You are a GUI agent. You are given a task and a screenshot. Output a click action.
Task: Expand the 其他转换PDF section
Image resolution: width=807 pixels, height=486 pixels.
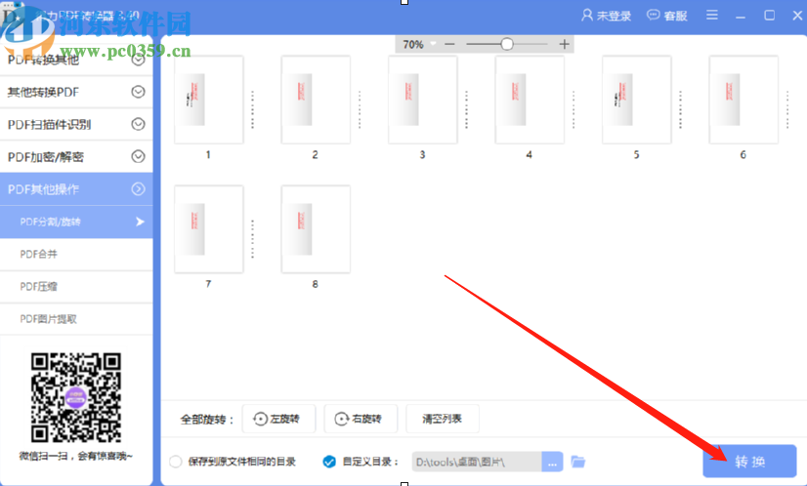[x=76, y=92]
